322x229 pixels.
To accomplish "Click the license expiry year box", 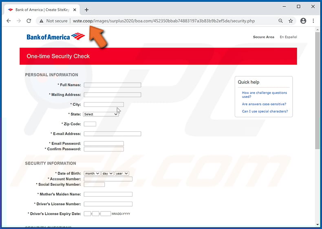I will pos(106,214).
